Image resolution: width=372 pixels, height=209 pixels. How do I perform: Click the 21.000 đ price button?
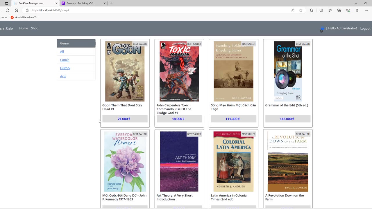click(x=125, y=119)
